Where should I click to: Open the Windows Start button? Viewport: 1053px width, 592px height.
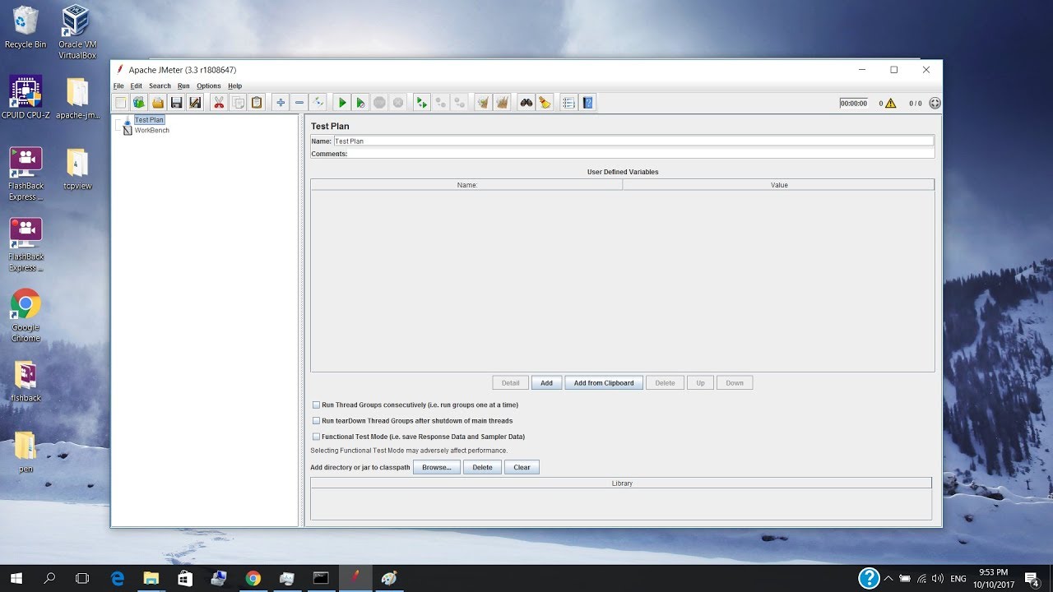(x=16, y=578)
